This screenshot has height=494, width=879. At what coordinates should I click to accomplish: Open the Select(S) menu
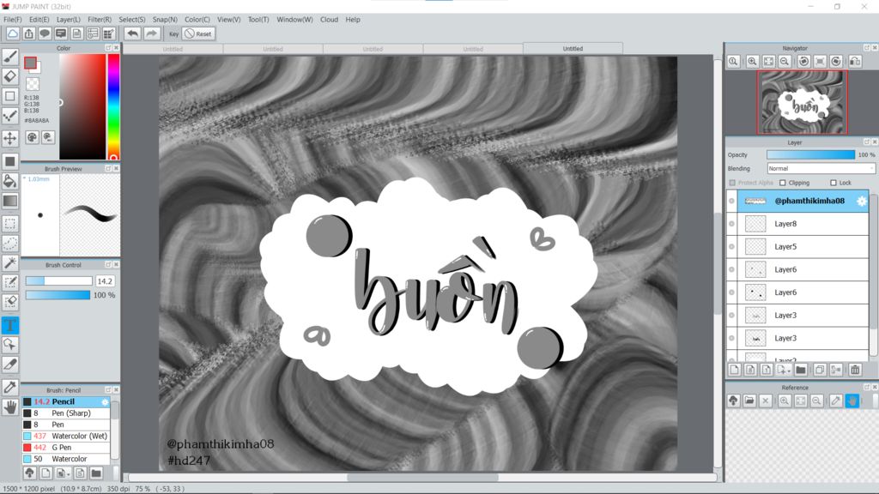(x=131, y=20)
